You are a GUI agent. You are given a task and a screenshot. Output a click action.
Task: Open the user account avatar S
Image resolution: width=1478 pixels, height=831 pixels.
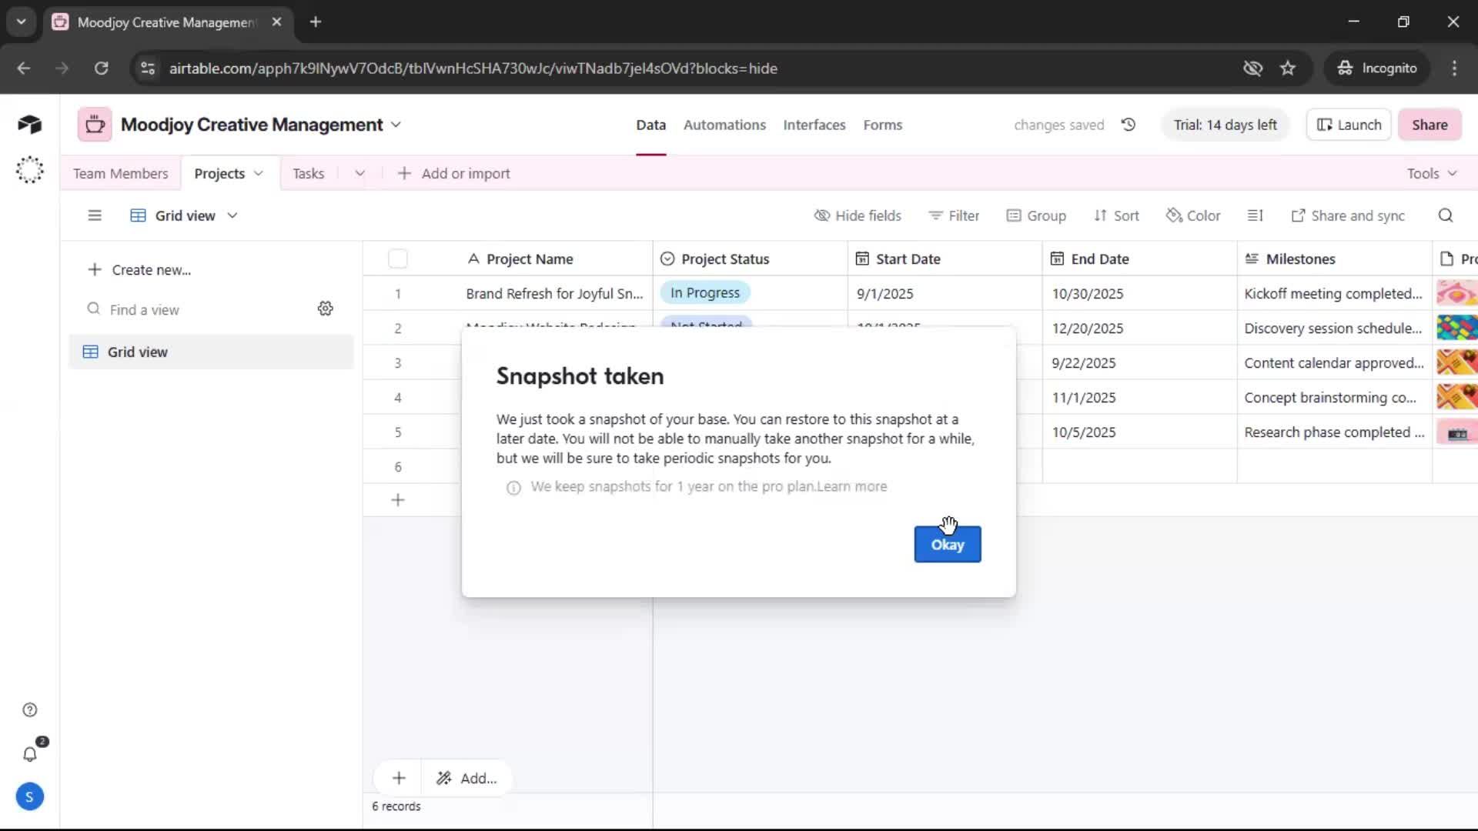pos(29,797)
